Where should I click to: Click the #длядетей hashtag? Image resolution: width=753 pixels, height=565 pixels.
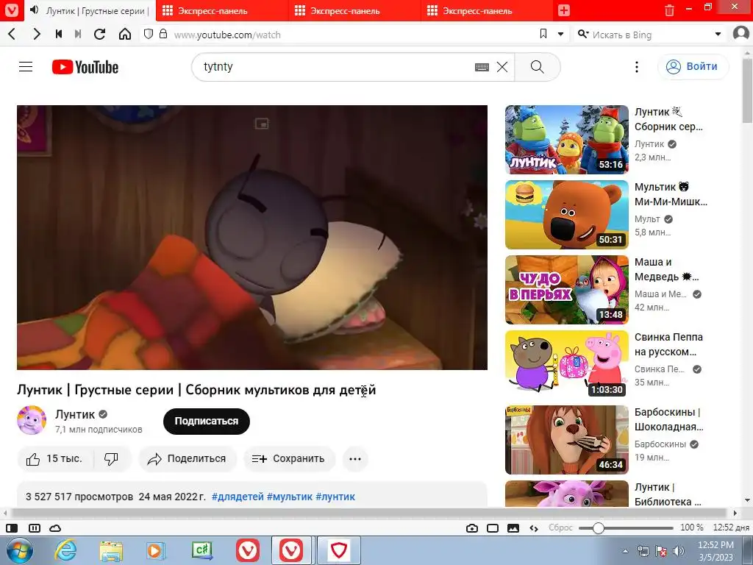click(x=238, y=497)
